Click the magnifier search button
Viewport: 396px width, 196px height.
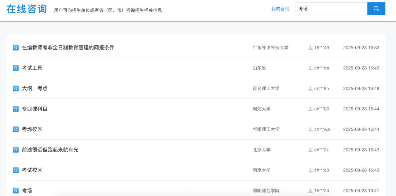(376, 8)
